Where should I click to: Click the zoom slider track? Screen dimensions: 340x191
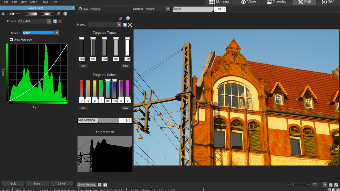298,184
